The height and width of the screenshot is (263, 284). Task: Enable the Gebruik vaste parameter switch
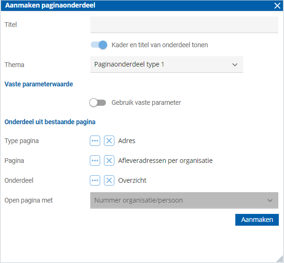pyautogui.click(x=98, y=102)
